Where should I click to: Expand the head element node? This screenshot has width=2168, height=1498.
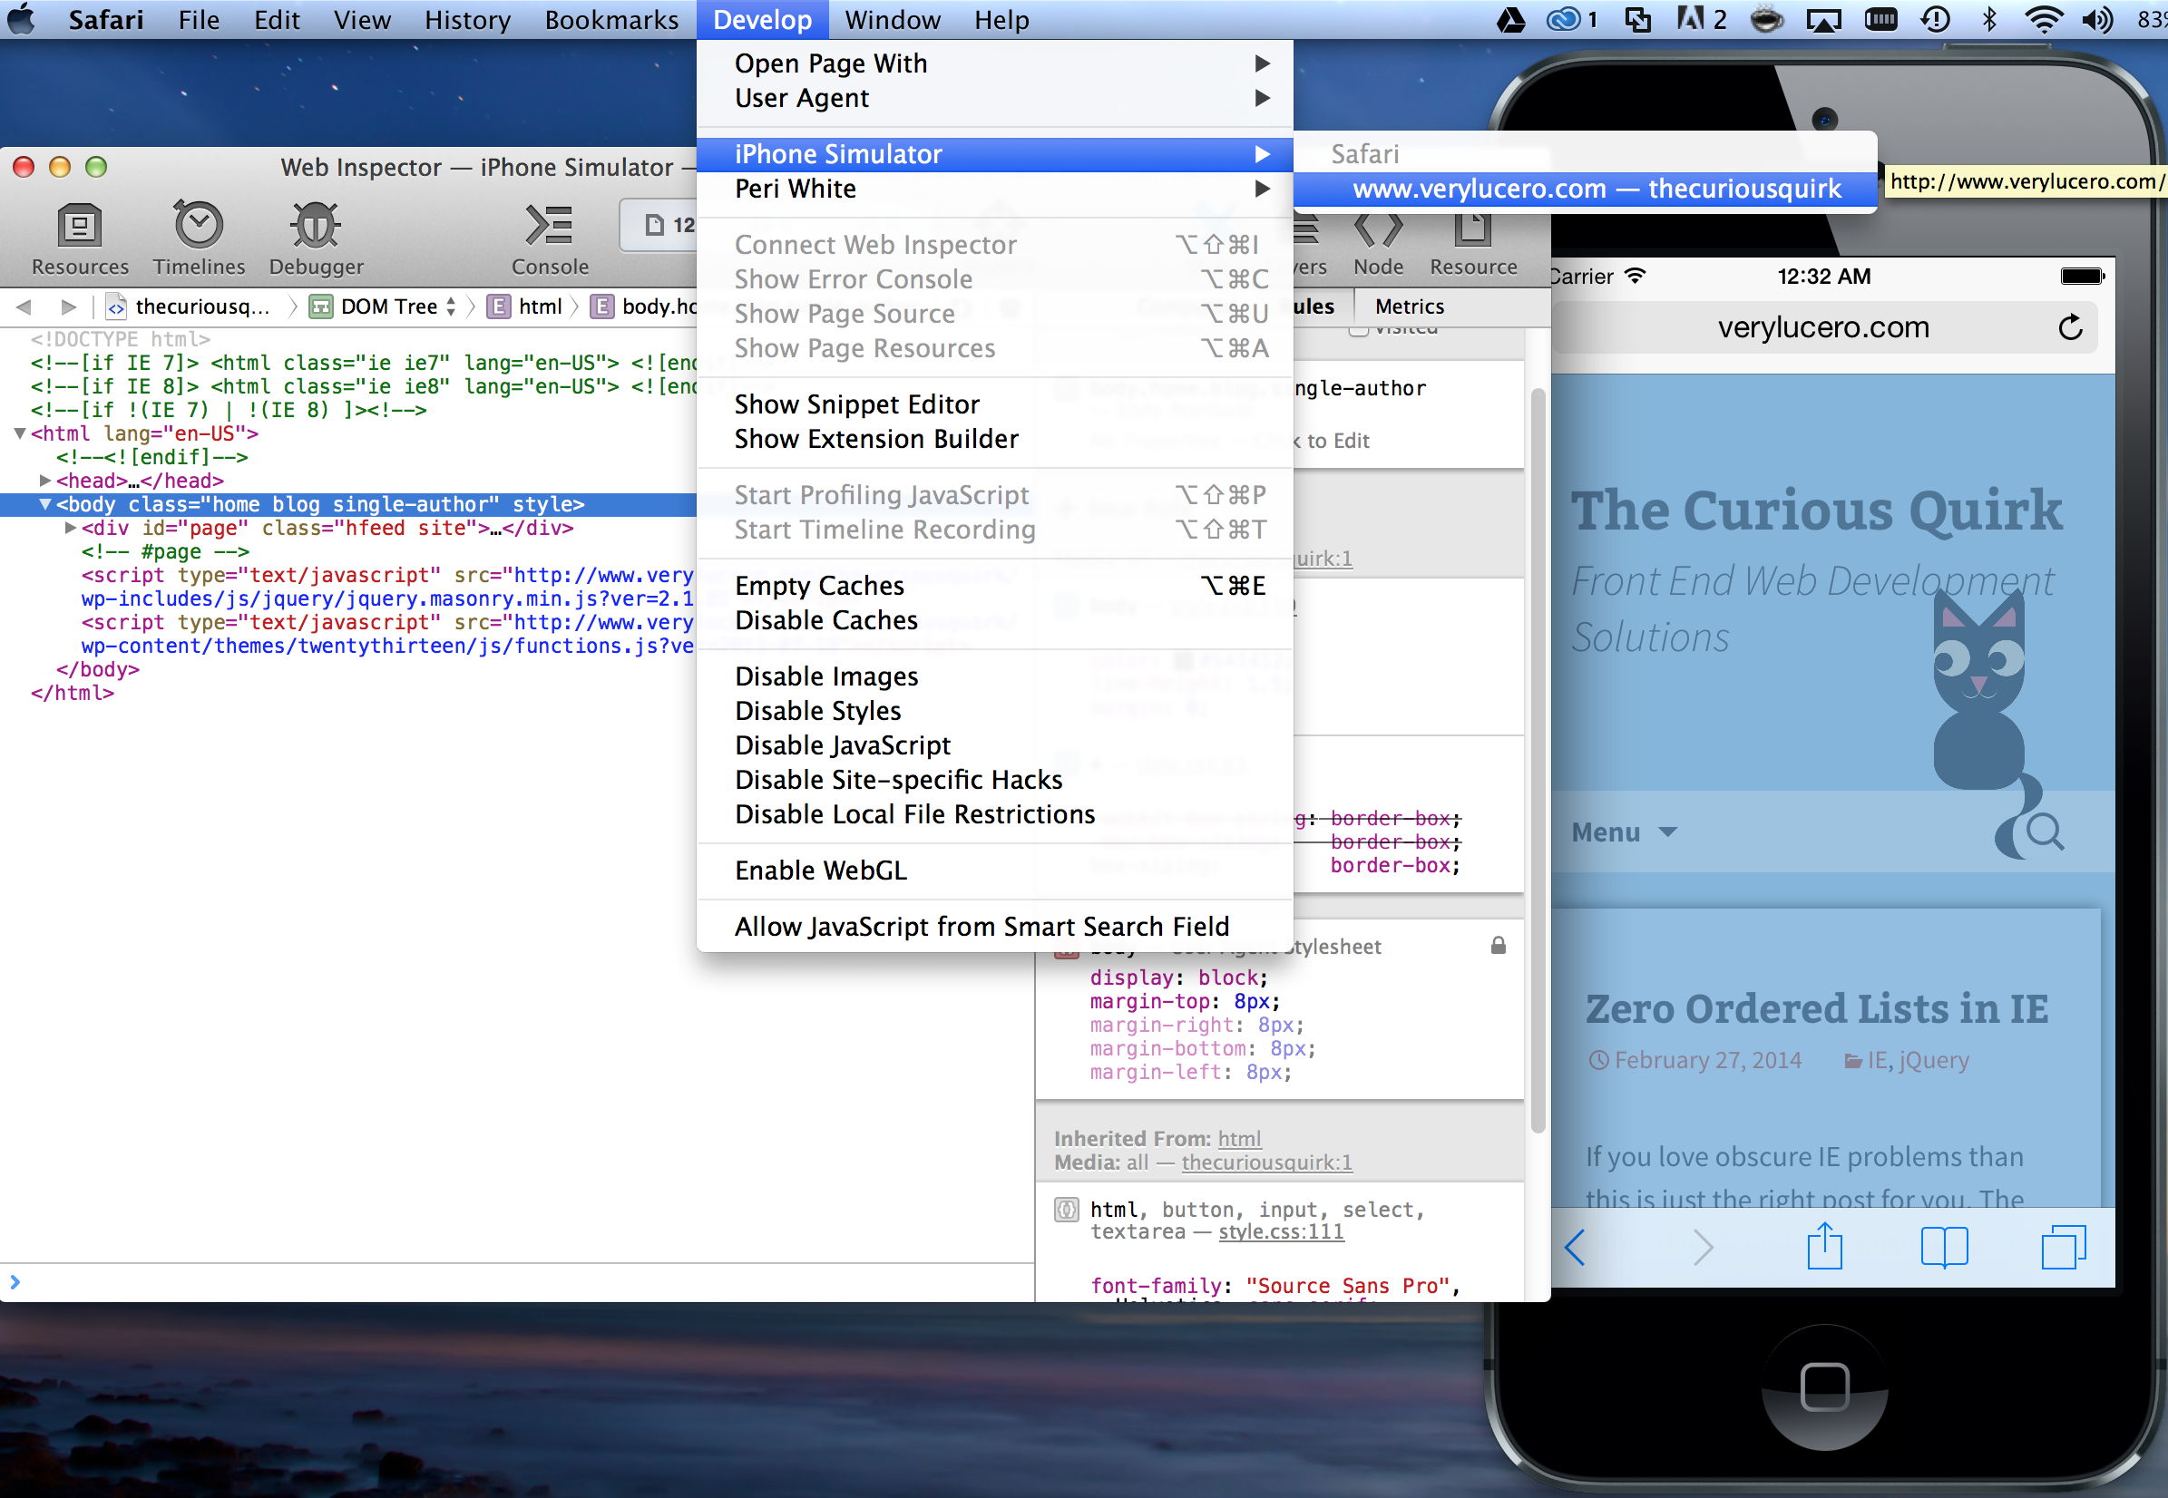pyautogui.click(x=44, y=481)
